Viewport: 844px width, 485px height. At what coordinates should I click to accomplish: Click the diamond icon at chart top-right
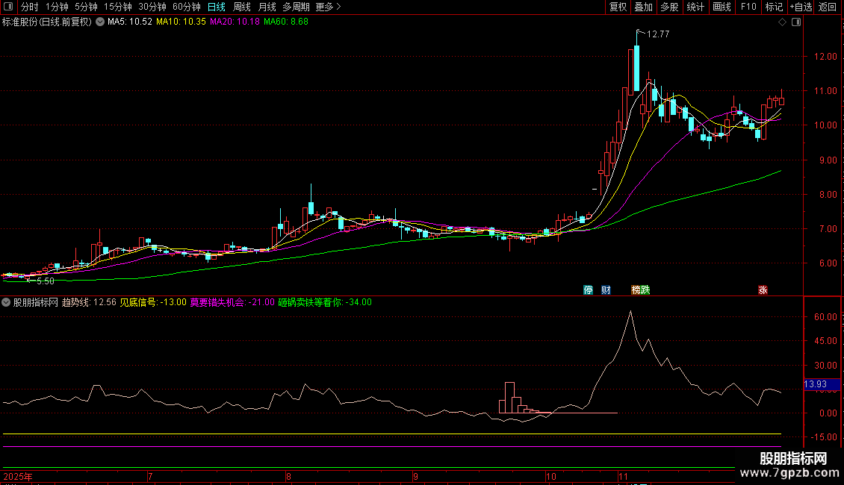(x=782, y=22)
